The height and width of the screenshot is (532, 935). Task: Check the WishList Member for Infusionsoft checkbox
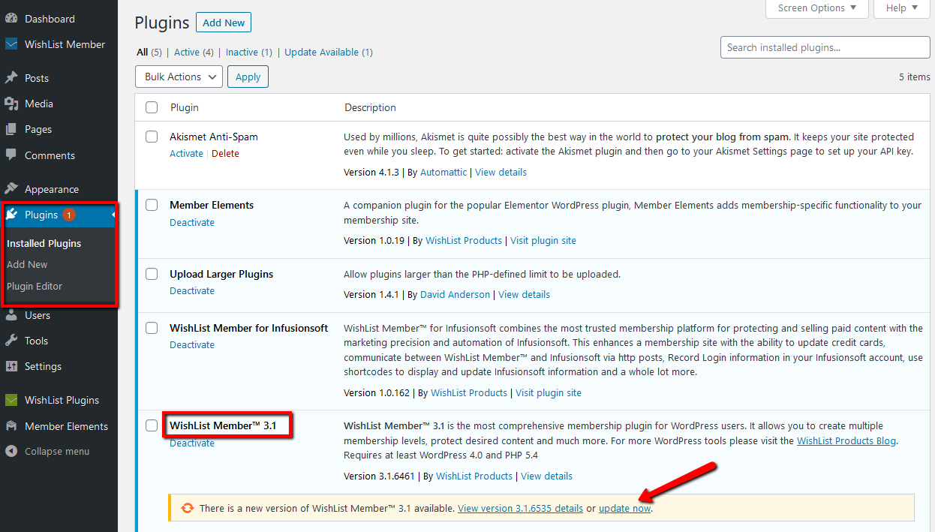pos(152,328)
